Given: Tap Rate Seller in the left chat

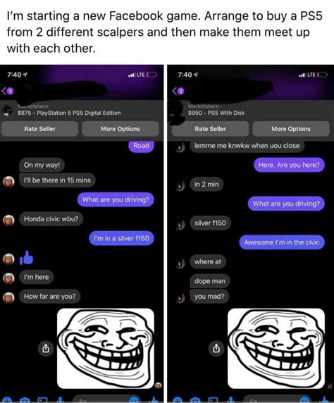Looking at the screenshot, I should point(39,129).
